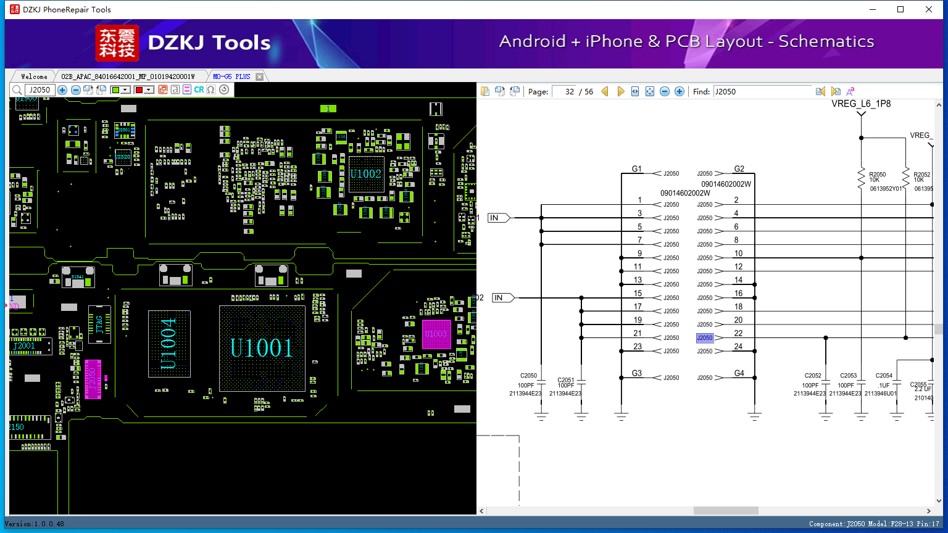Zoom in on the PCB layout view
This screenshot has height=533, width=948.
pos(62,90)
